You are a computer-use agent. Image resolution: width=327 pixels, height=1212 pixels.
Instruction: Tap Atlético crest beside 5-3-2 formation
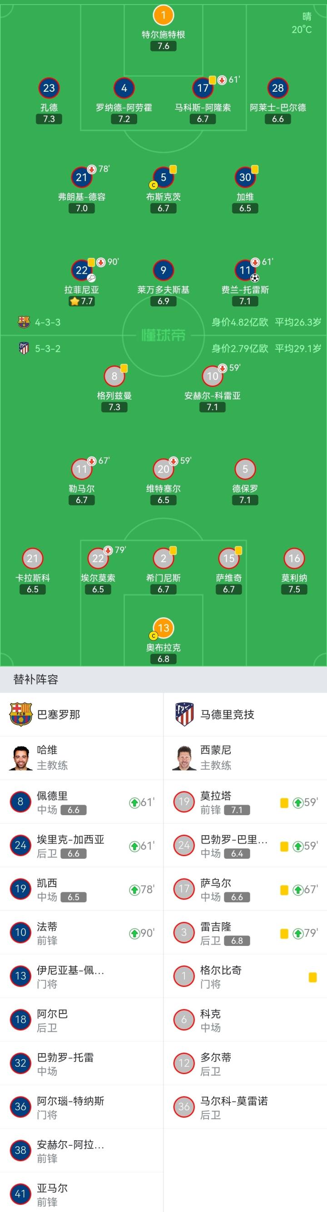coord(24,349)
